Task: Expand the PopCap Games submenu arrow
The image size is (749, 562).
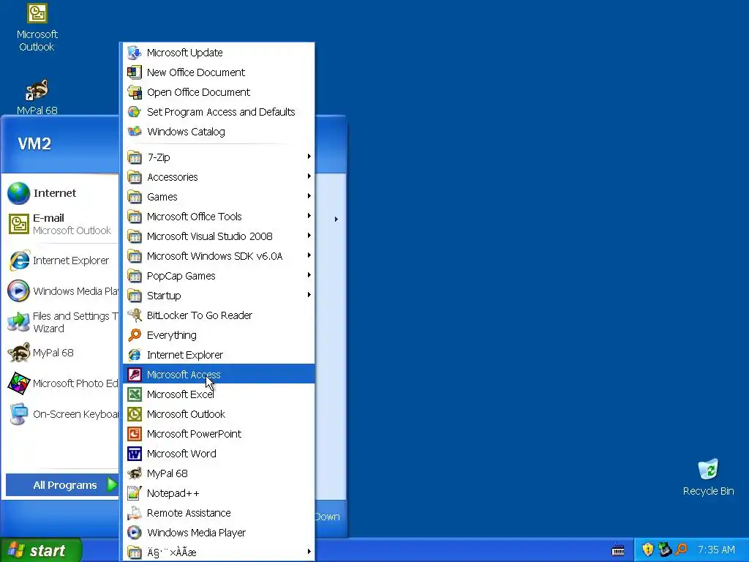Action: click(x=309, y=275)
